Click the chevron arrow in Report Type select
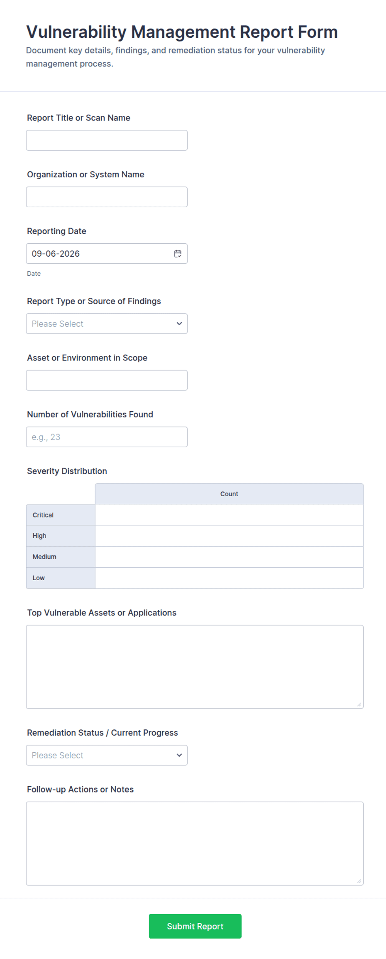The image size is (386, 959). pos(179,324)
